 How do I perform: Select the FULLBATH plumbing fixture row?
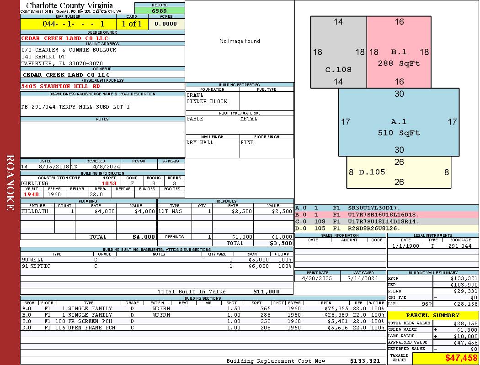click(x=89, y=211)
